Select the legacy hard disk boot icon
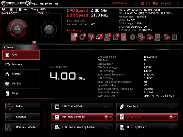The image size is (183, 137). tap(124, 37)
